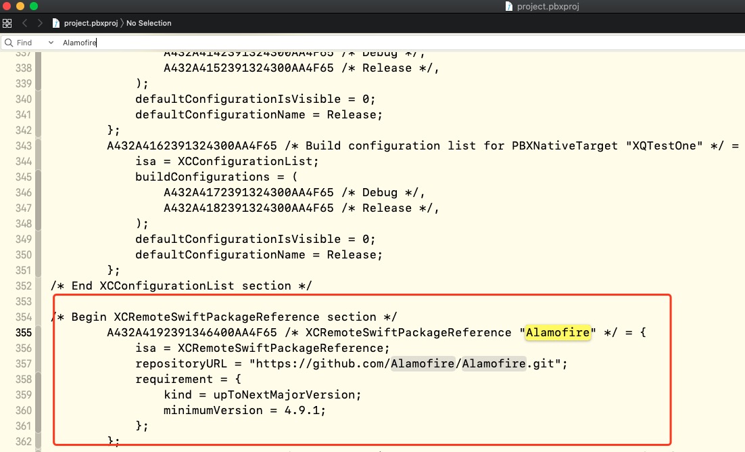
Task: Click the code folding ribbon beside line 346
Action: click(38, 192)
